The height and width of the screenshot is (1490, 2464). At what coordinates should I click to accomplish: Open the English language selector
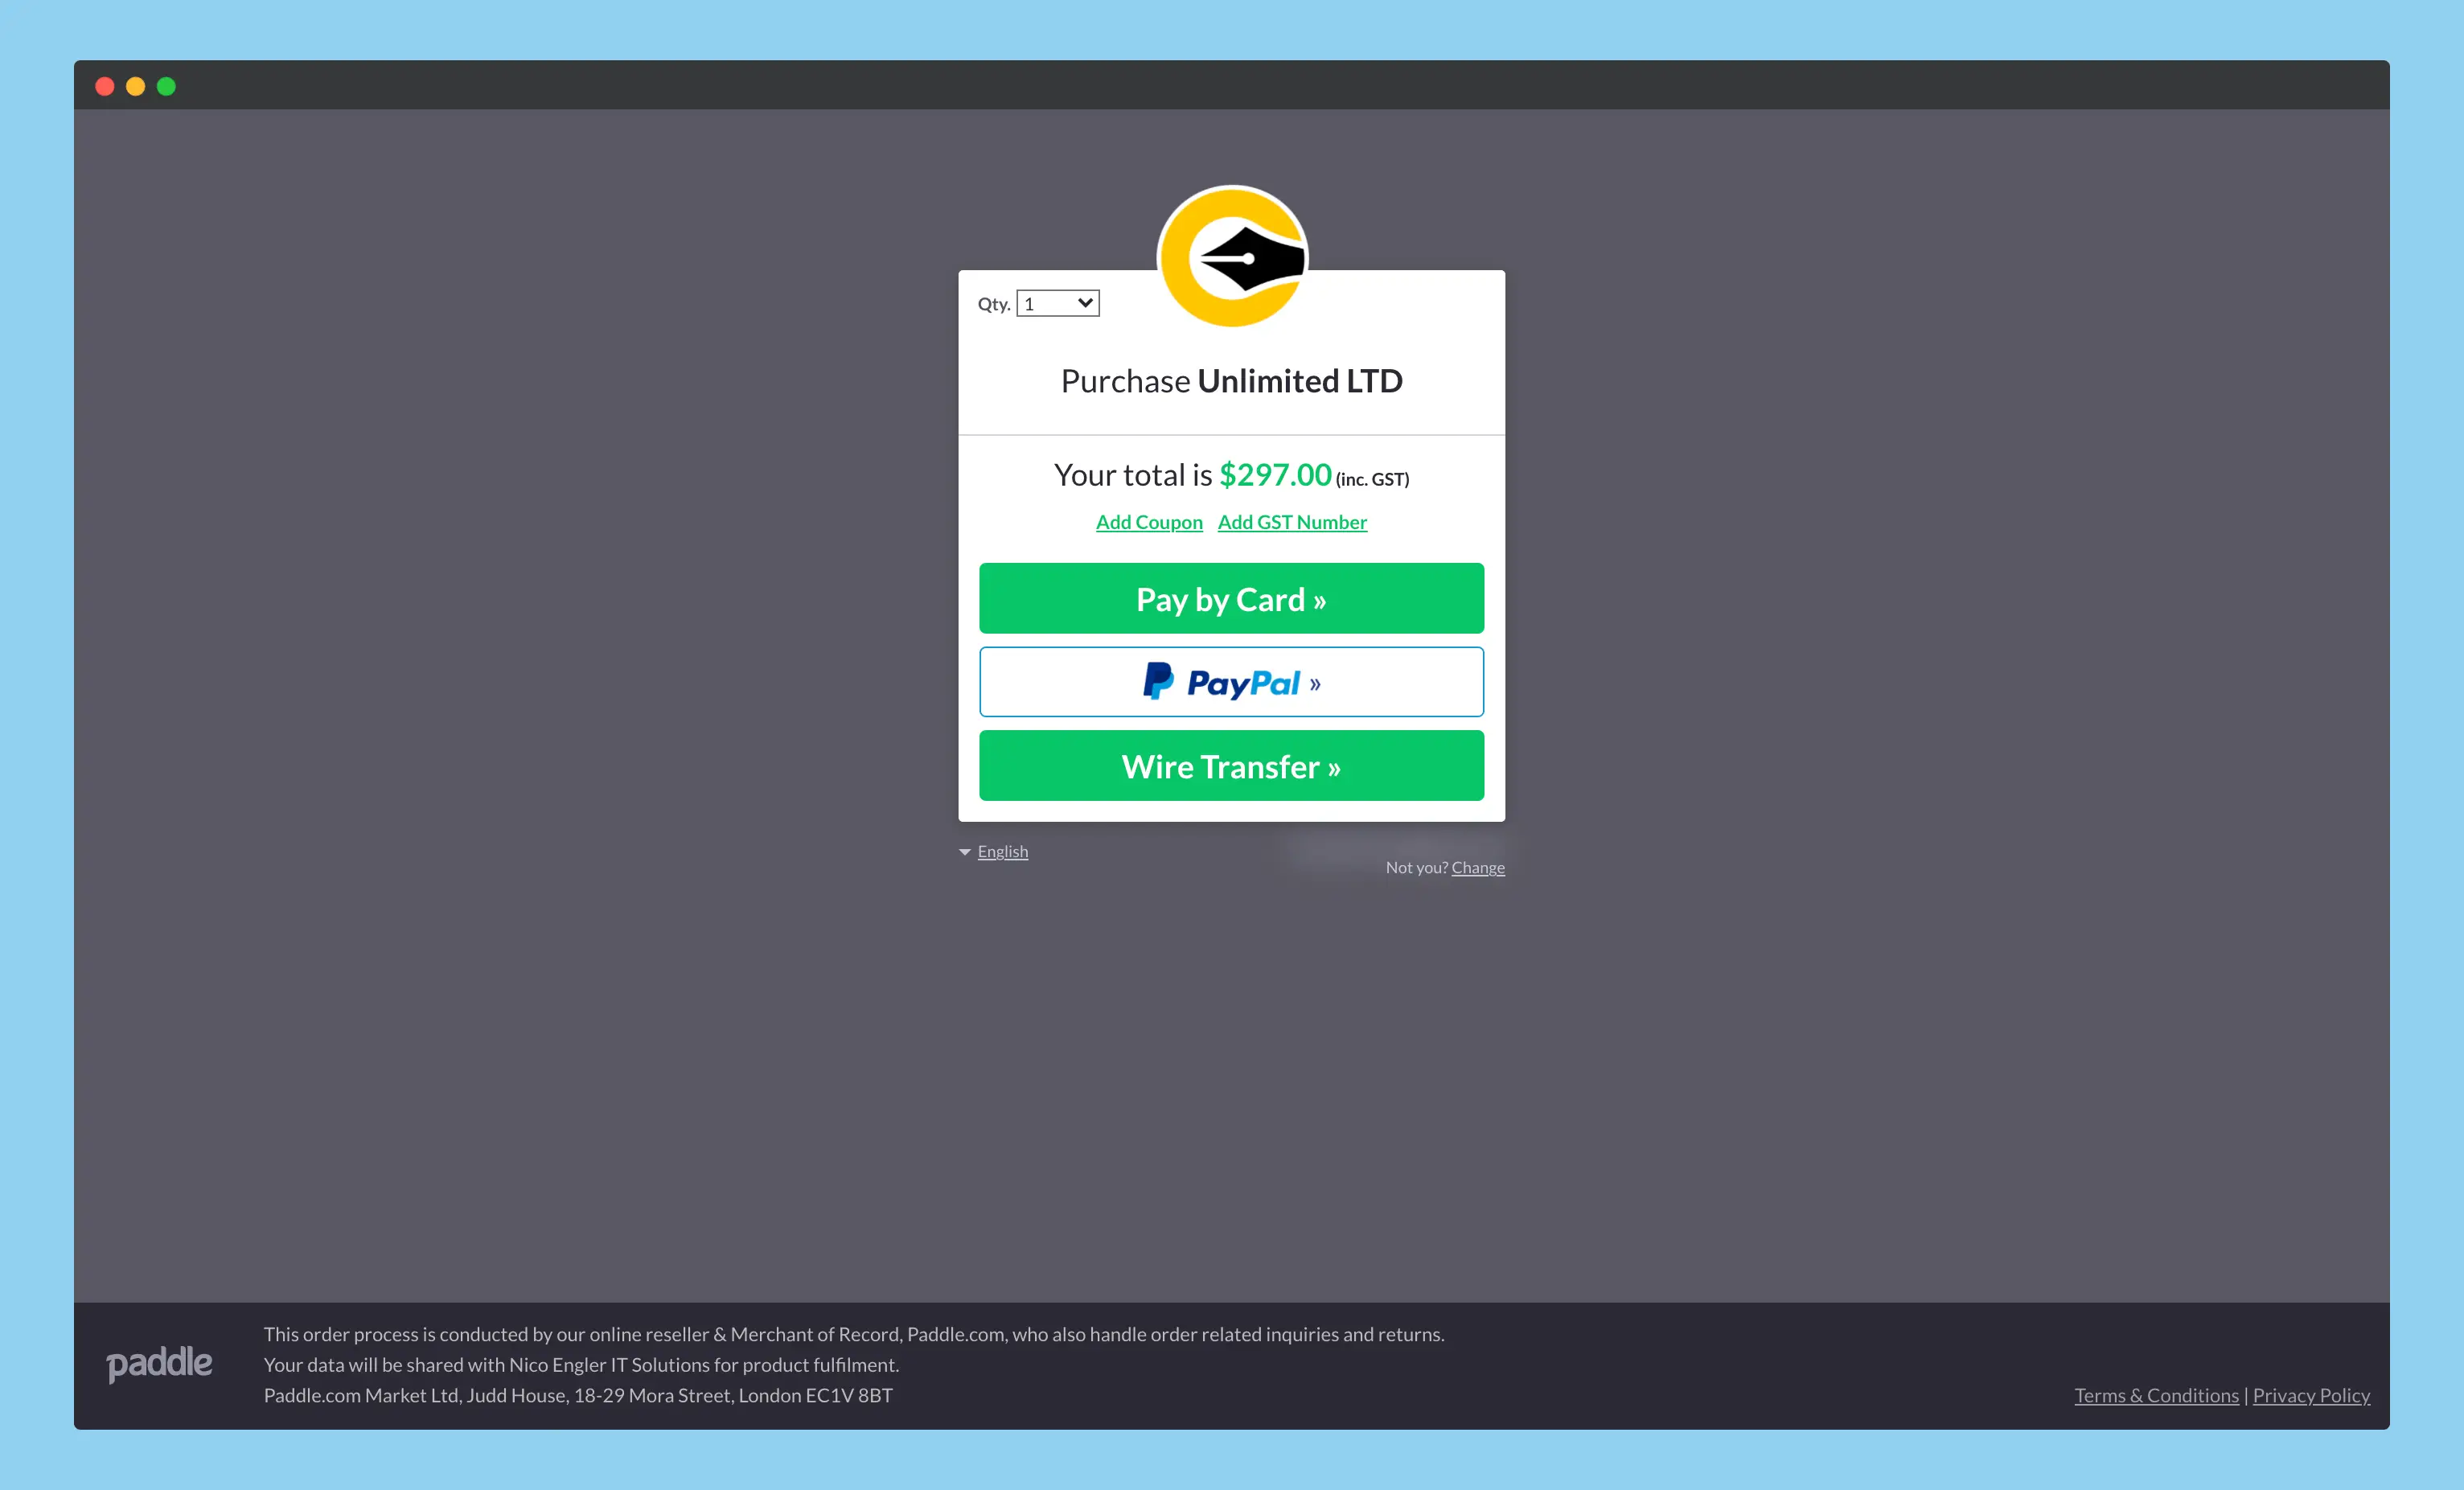coord(1002,851)
